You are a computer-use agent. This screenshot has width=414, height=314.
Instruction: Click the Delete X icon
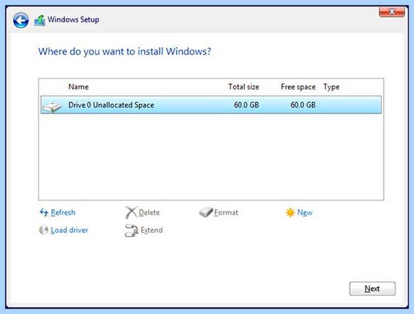pos(131,212)
